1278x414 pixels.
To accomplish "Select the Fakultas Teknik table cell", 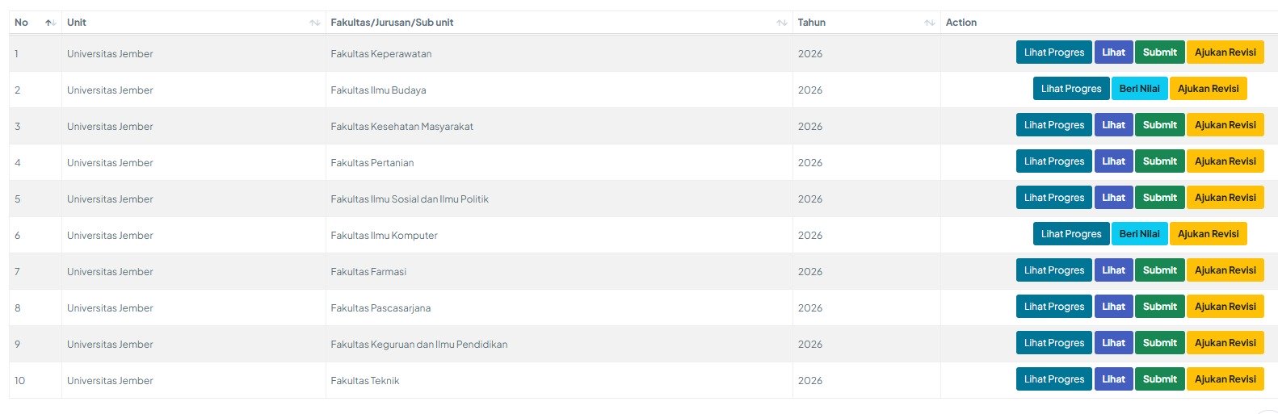I will point(365,381).
